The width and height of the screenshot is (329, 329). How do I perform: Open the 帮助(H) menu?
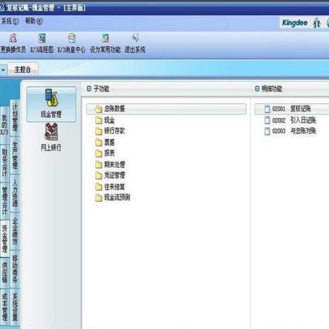tap(34, 21)
